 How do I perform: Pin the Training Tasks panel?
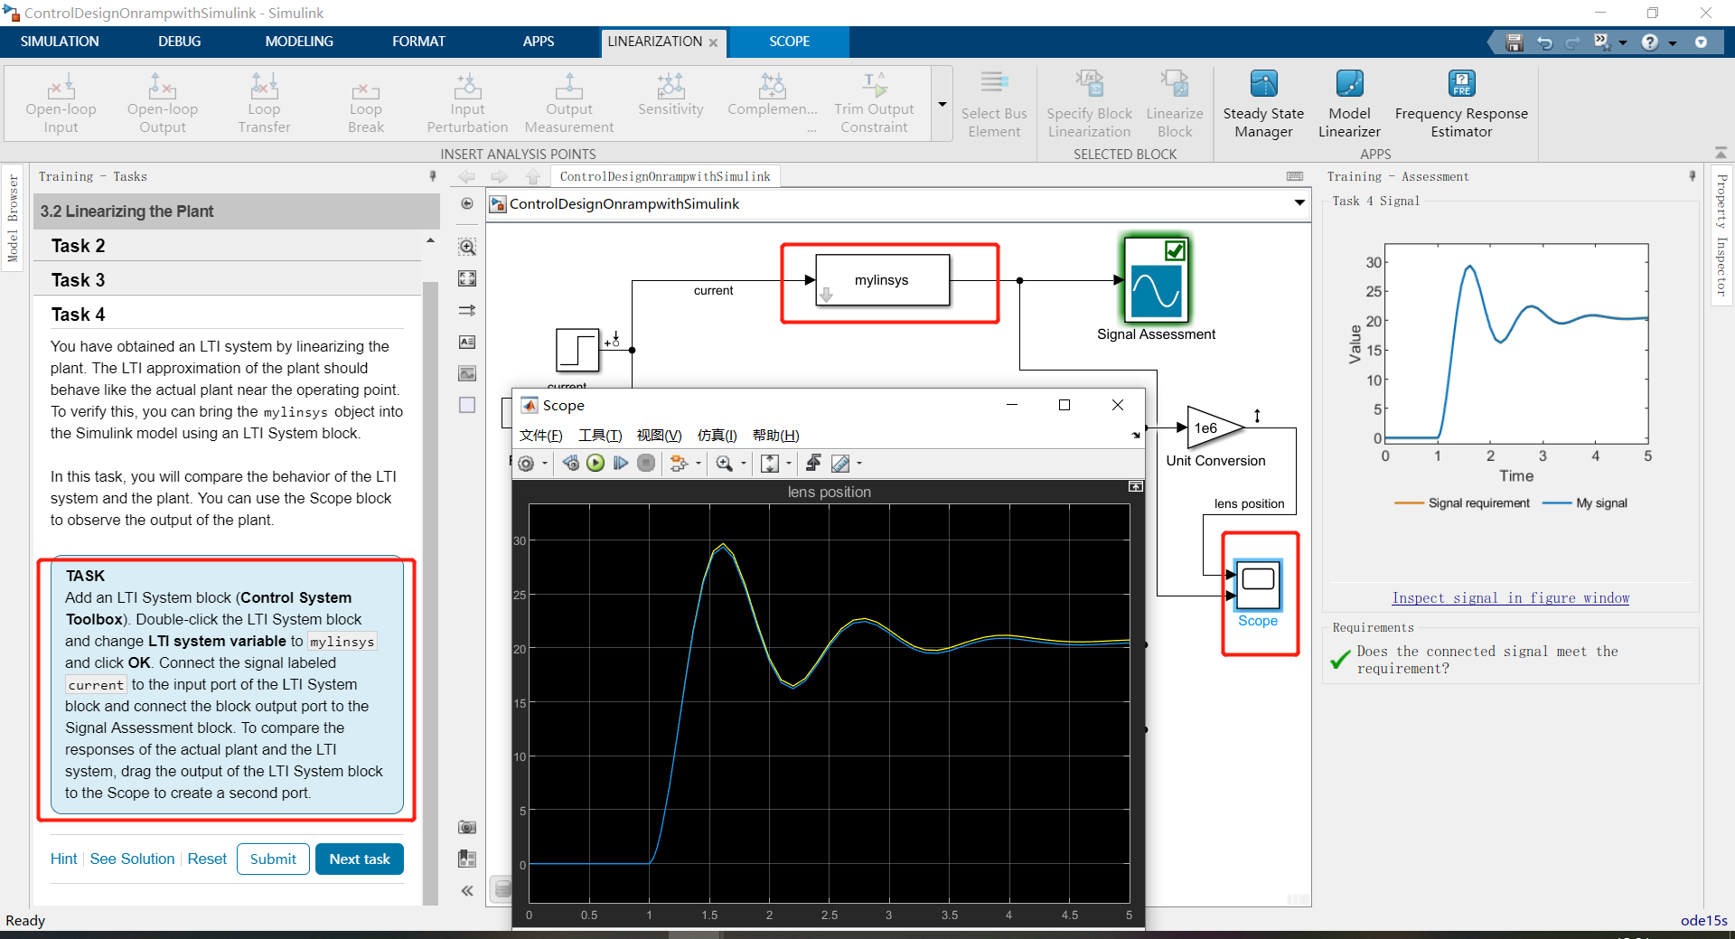pyautogui.click(x=432, y=176)
